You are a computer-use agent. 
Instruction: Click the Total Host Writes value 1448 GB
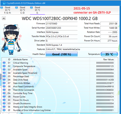(x=109, y=28)
